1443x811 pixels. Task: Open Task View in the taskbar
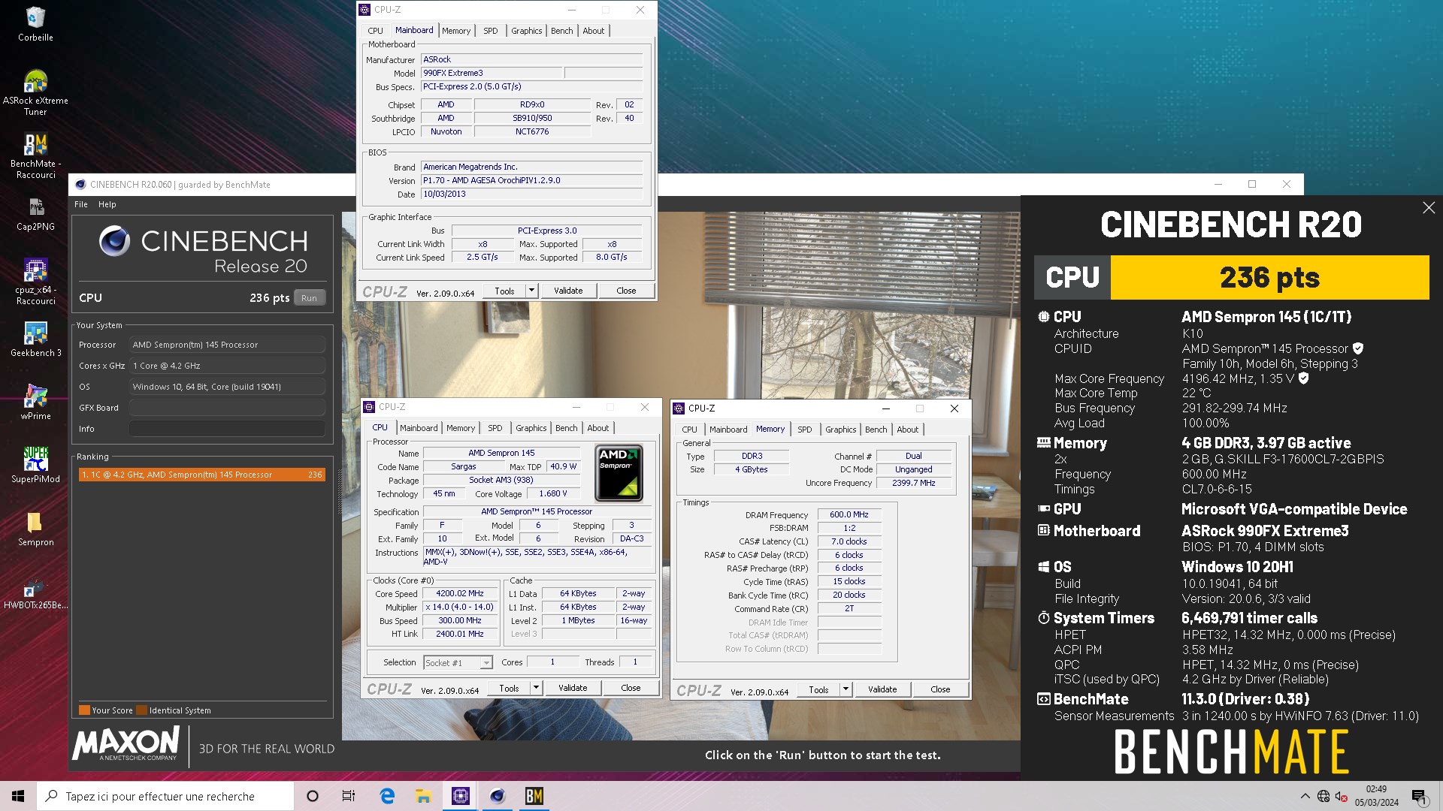[x=349, y=796]
